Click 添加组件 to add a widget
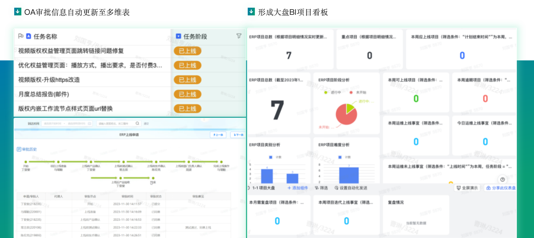 [298, 188]
